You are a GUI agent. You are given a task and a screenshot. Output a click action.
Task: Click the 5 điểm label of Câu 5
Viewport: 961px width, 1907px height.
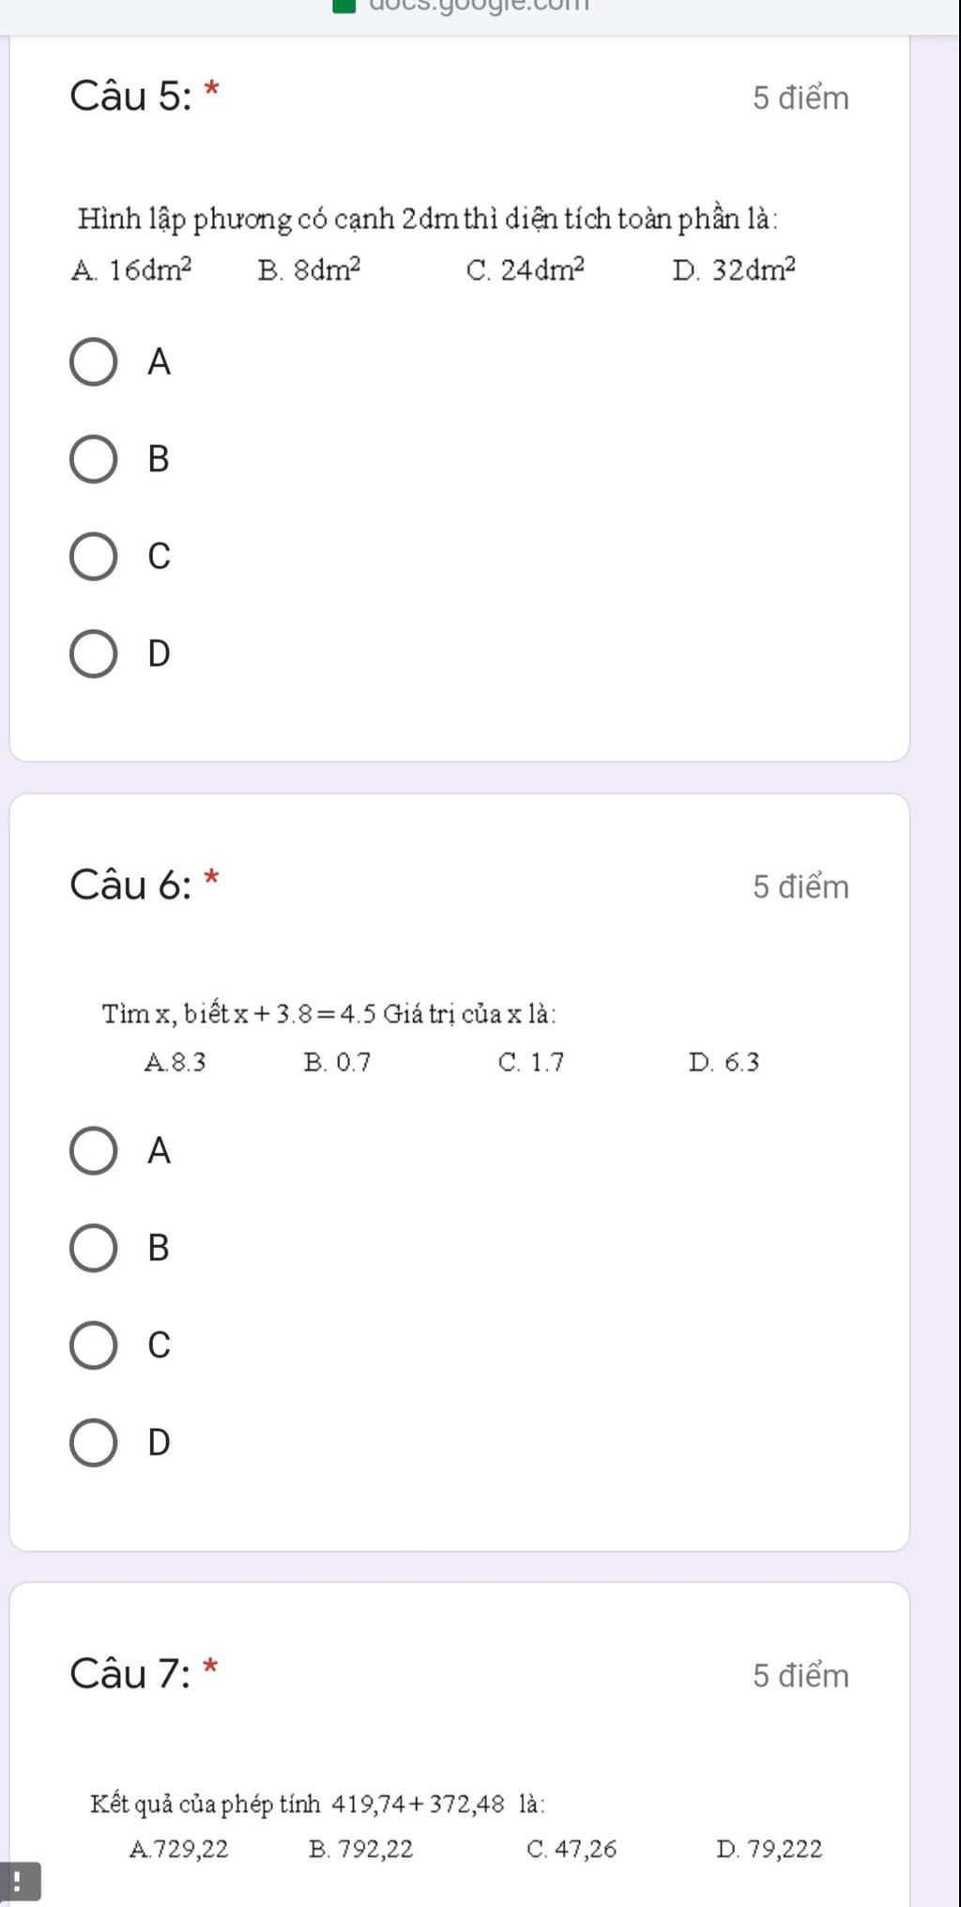pos(801,99)
